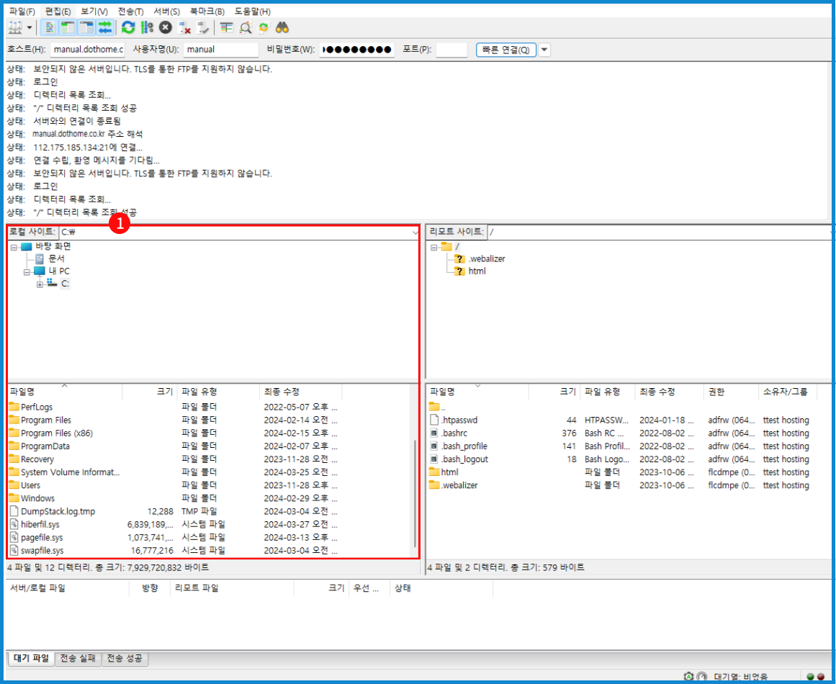Enable synchronized browsing

pos(264,27)
